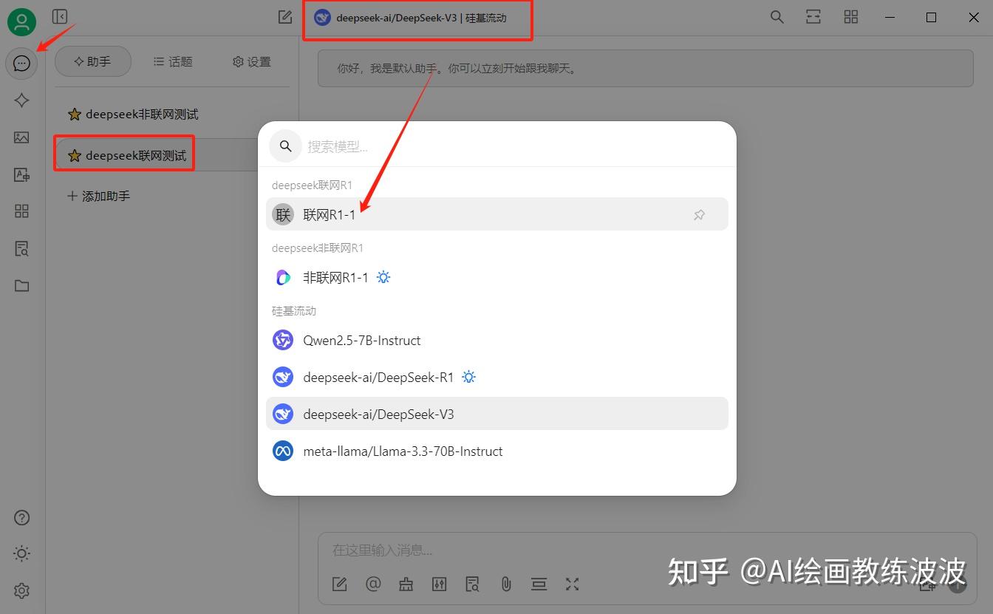The height and width of the screenshot is (614, 993).
Task: Click the deepseek非联网R1 group label
Action: (318, 248)
